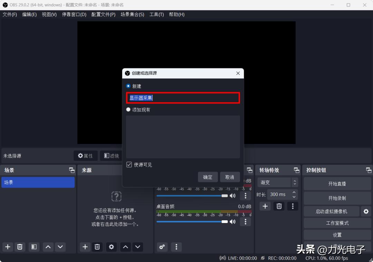The image size is (373, 262).
Task: Click the 确定 confirm button
Action: click(x=208, y=177)
